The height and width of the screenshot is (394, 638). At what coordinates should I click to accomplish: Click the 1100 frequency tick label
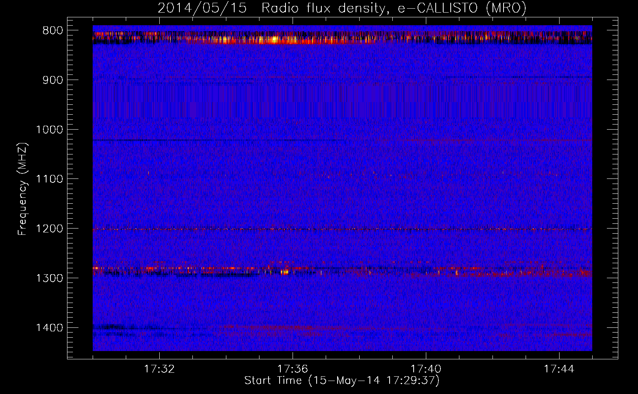pos(49,179)
